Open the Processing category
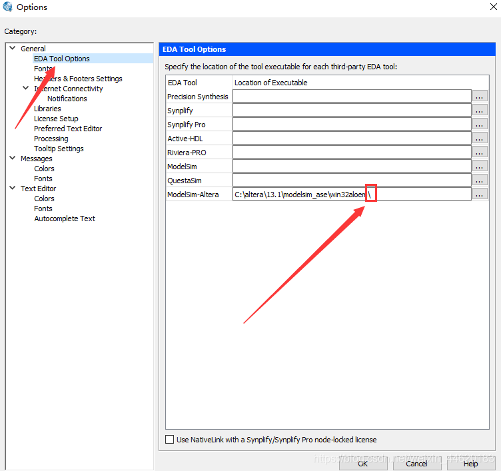The height and width of the screenshot is (471, 501). 51,139
